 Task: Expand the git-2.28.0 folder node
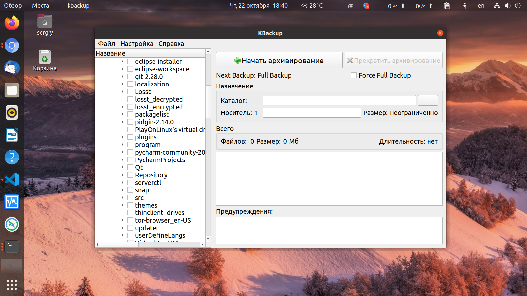pyautogui.click(x=123, y=77)
